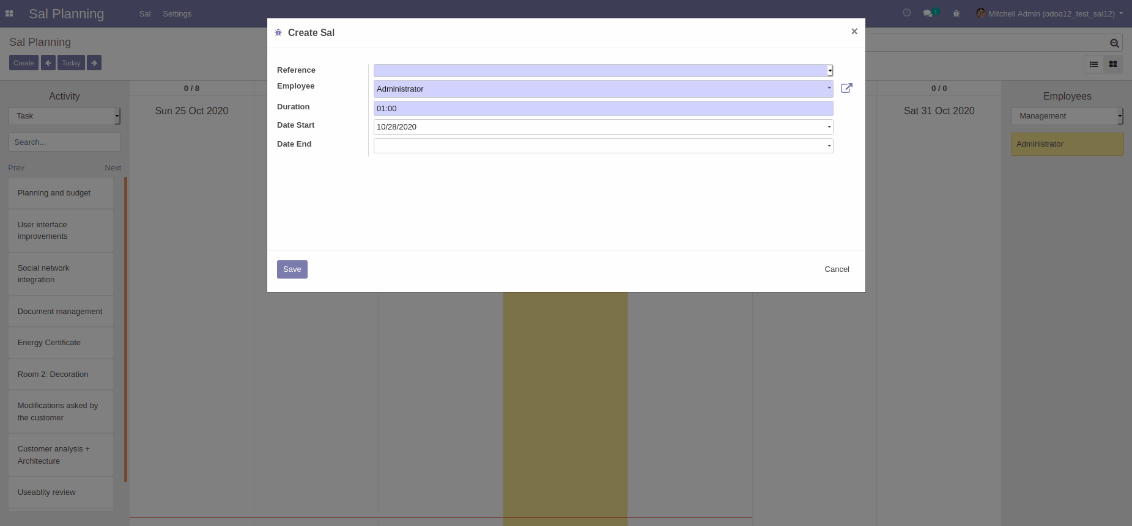Go to next week arrow button

coord(94,63)
